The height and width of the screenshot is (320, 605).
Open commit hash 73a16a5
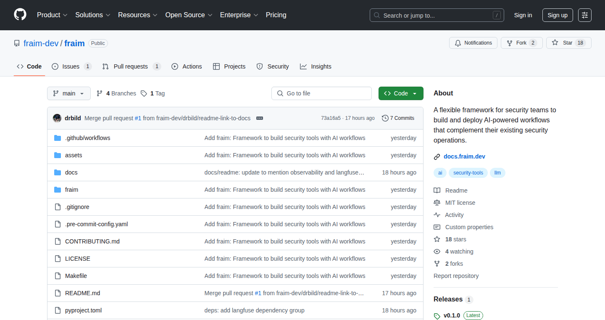pyautogui.click(x=331, y=118)
